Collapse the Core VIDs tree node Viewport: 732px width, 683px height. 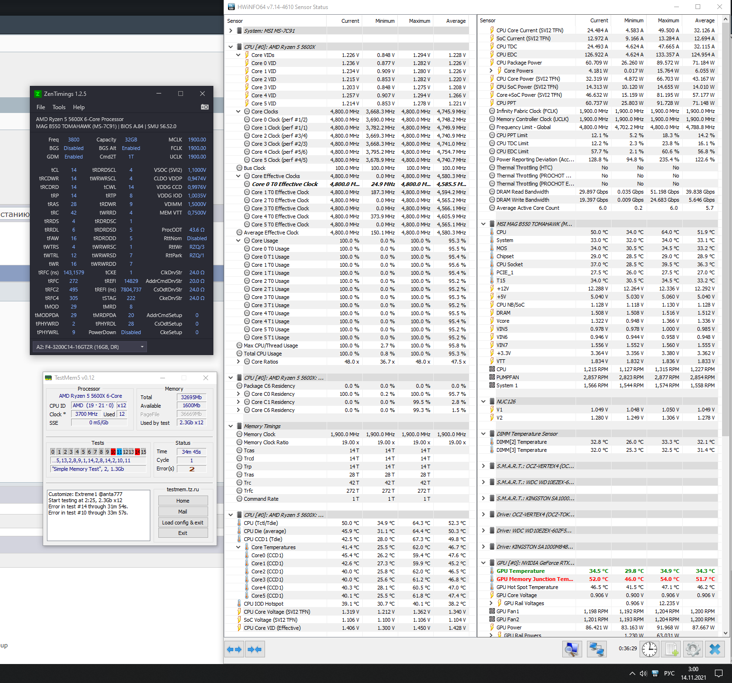(238, 55)
